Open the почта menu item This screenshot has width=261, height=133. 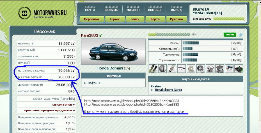tap(90, 10)
